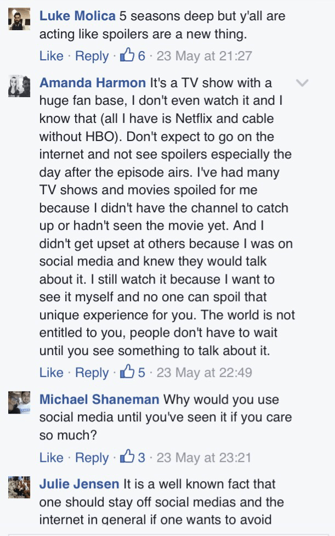335x536 pixels.
Task: Open Julie Jensen's profile name link
Action: [x=79, y=484]
